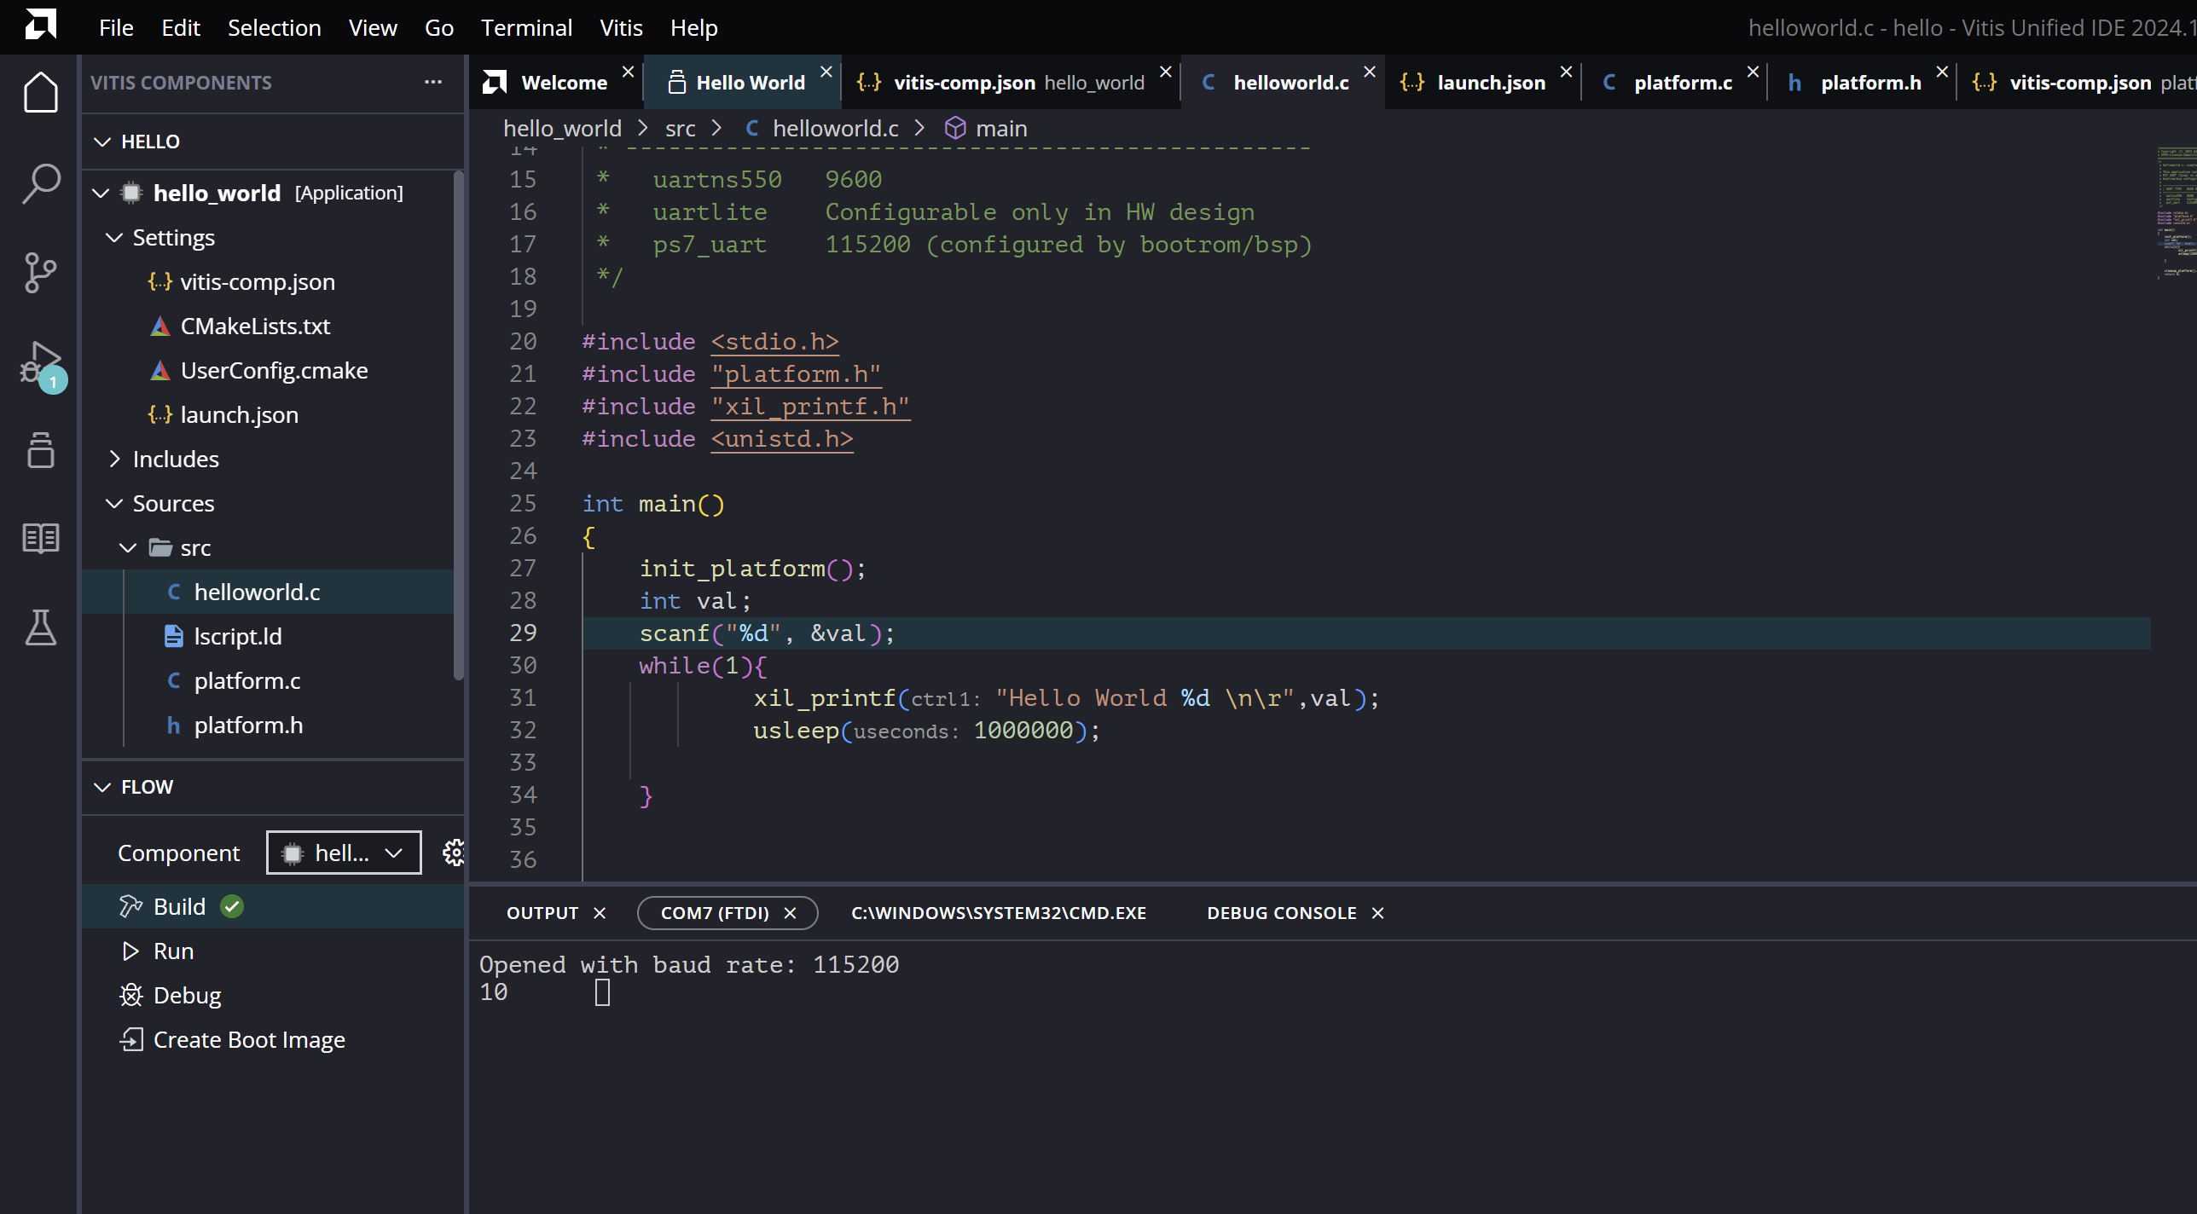
Task: Open the View menu
Action: (x=373, y=27)
